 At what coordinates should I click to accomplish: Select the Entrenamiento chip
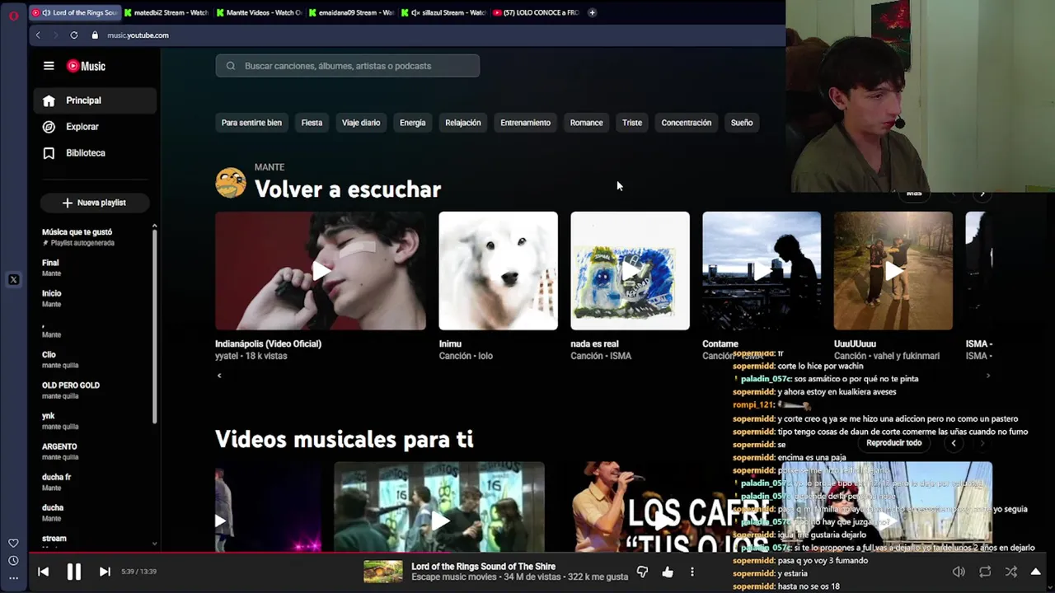click(x=525, y=123)
